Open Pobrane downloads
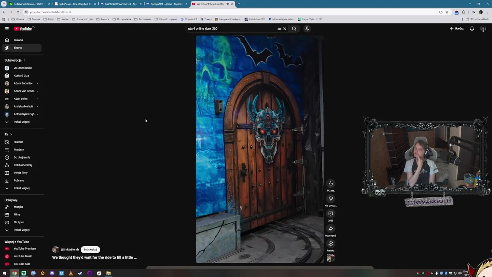The height and width of the screenshot is (277, 492). (21, 180)
